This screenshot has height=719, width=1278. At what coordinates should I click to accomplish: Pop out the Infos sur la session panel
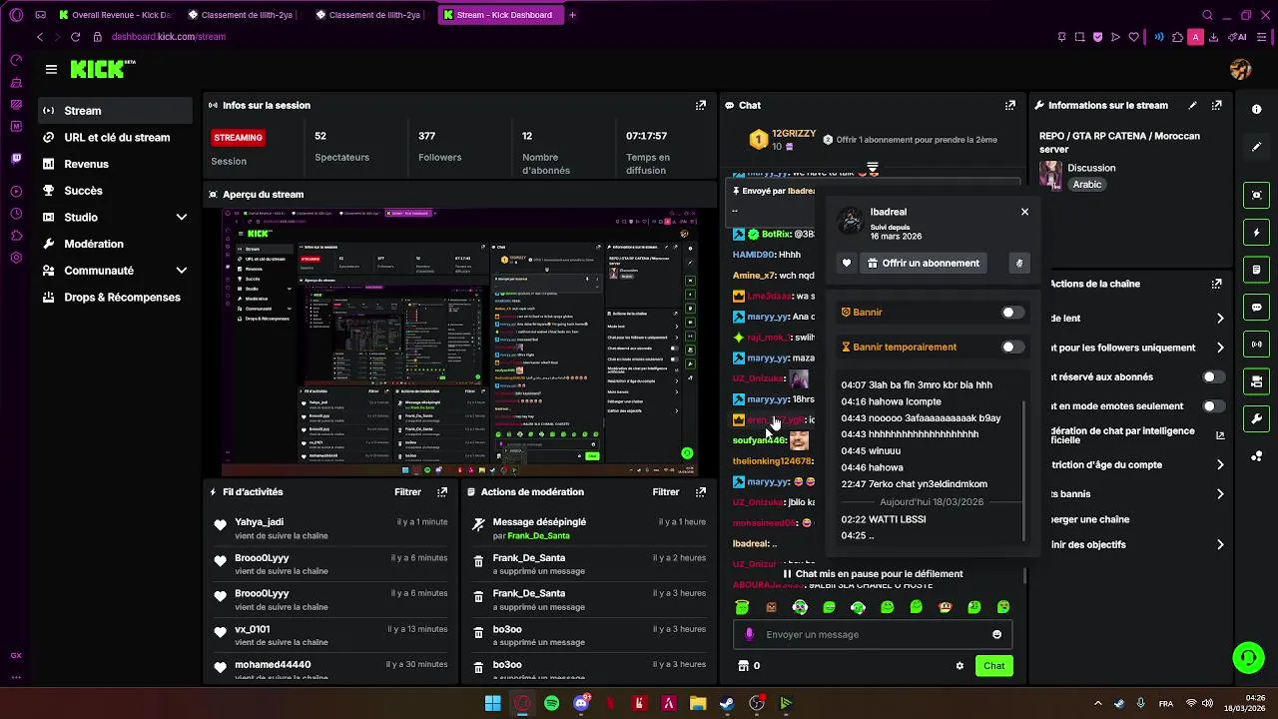(x=701, y=105)
